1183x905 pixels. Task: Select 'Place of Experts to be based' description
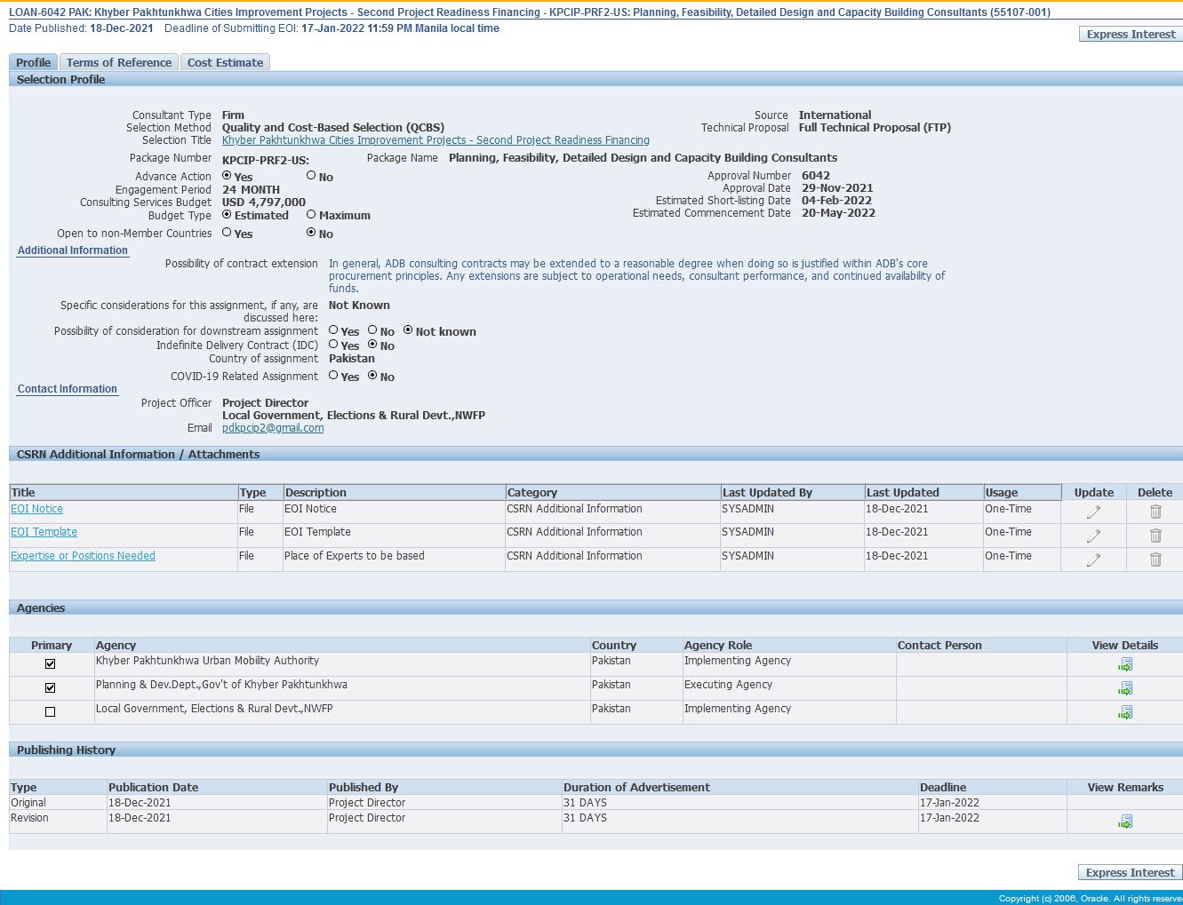tap(355, 556)
